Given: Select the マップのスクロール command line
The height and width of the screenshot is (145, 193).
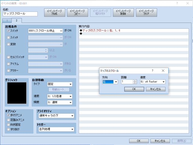Looking at the screenshot, I should pyautogui.click(x=134, y=30).
